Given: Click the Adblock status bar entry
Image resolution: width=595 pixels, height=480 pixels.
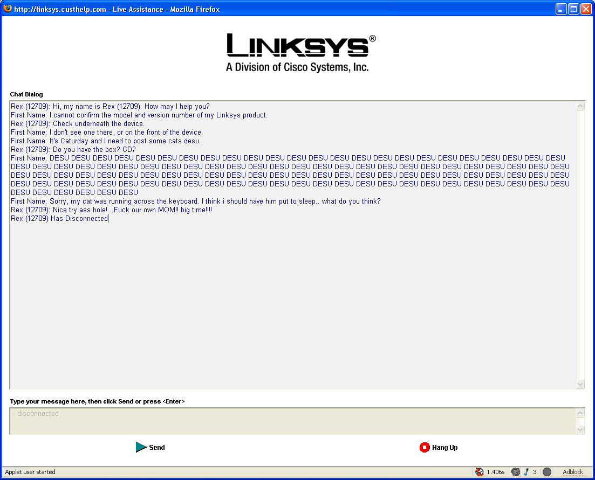Looking at the screenshot, I should [572, 472].
